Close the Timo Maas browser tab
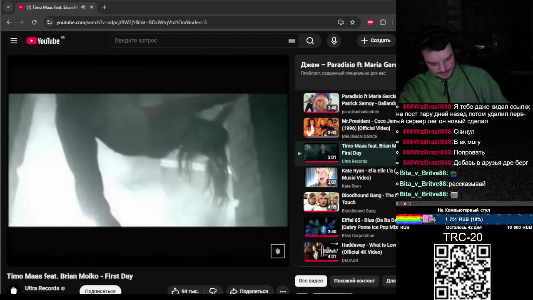The width and height of the screenshot is (533, 300). coord(91,7)
